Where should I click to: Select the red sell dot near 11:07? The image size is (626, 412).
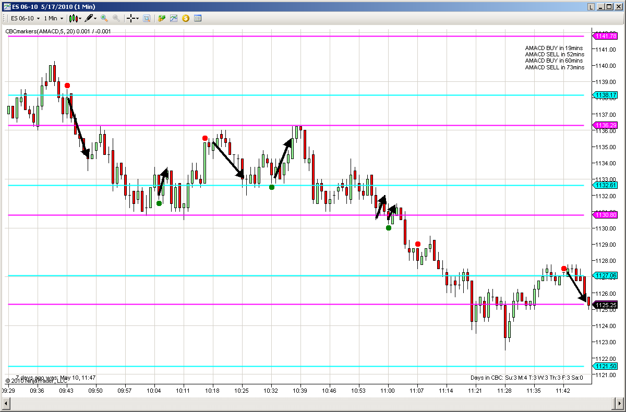tap(418, 244)
